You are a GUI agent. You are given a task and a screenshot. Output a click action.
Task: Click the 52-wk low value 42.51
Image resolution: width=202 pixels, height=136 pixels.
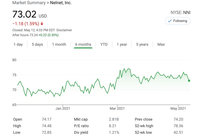click(178, 132)
